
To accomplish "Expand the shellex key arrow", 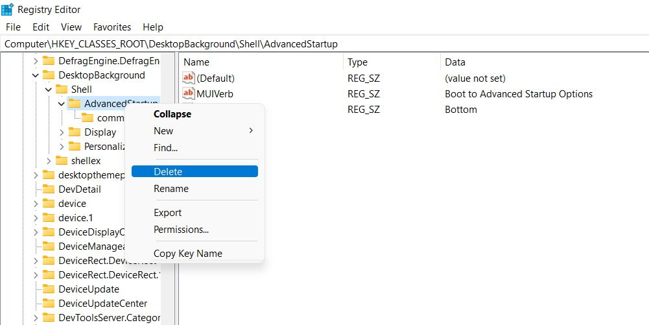I will (x=49, y=161).
